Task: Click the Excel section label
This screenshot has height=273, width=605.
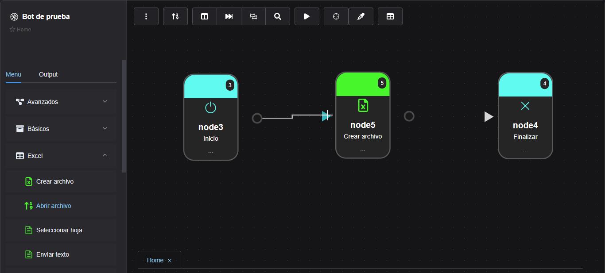Action: [35, 156]
